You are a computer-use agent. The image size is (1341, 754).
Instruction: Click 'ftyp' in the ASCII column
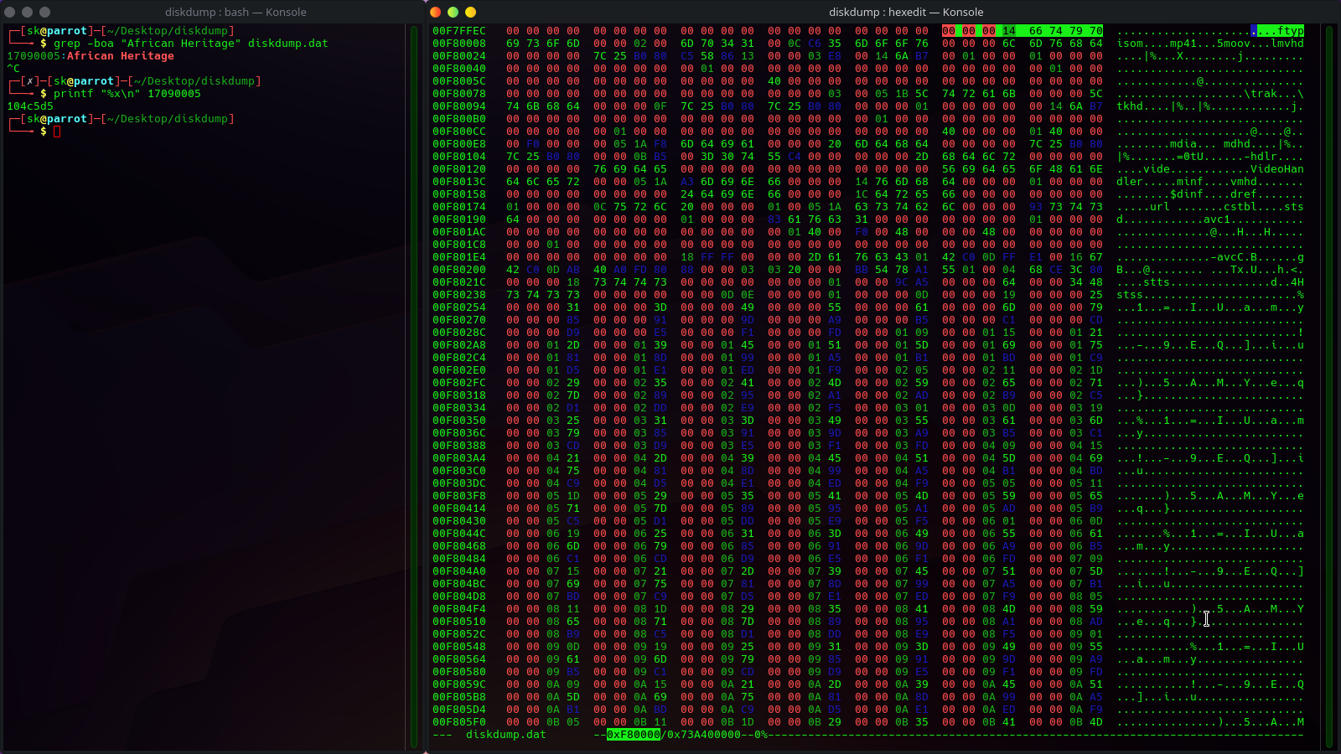pyautogui.click(x=1291, y=31)
